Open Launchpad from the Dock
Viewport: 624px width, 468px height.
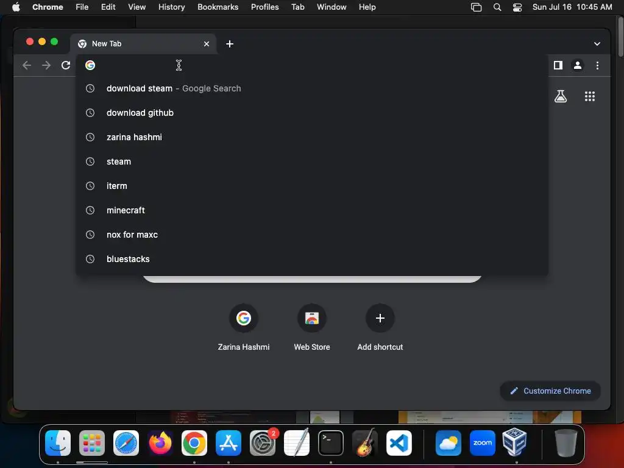coord(92,443)
